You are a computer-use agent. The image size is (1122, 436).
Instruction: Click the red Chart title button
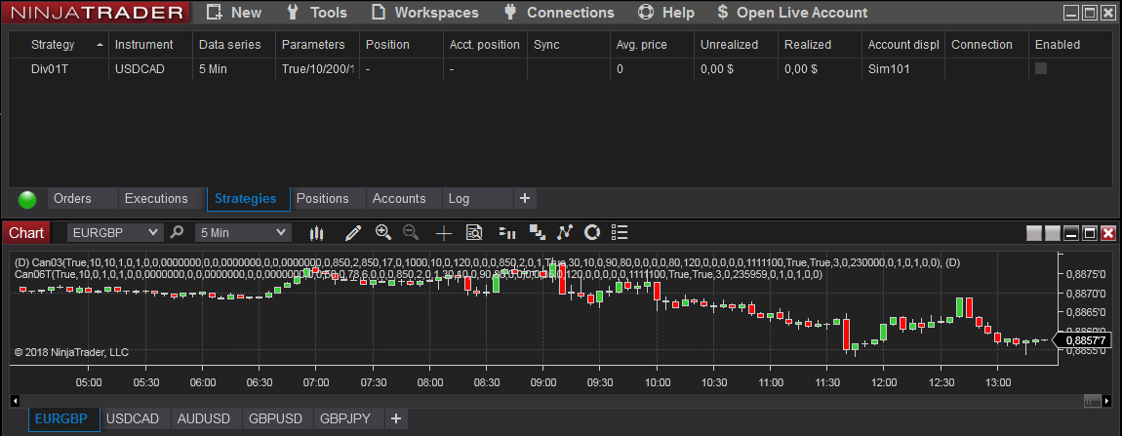point(26,233)
